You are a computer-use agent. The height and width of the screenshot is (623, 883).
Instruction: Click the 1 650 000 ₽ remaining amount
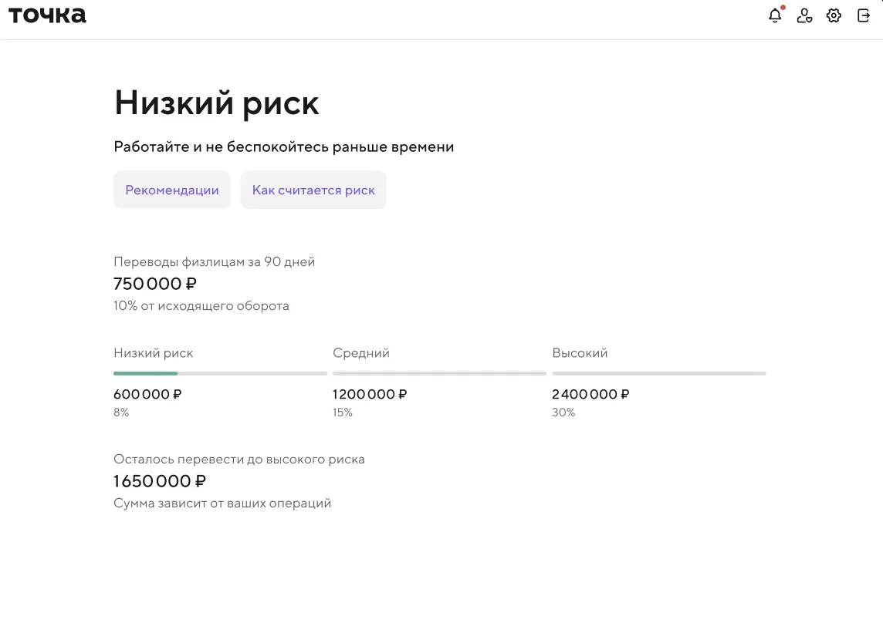(160, 481)
